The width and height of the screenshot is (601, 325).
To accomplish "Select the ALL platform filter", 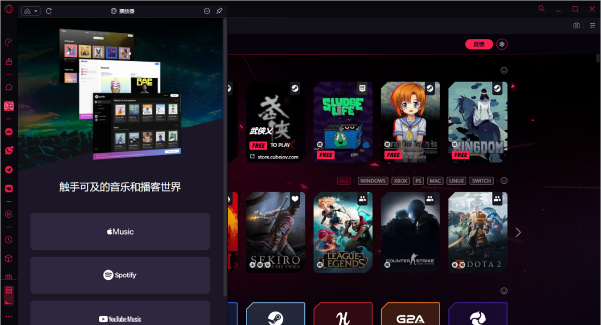I will [x=344, y=181].
